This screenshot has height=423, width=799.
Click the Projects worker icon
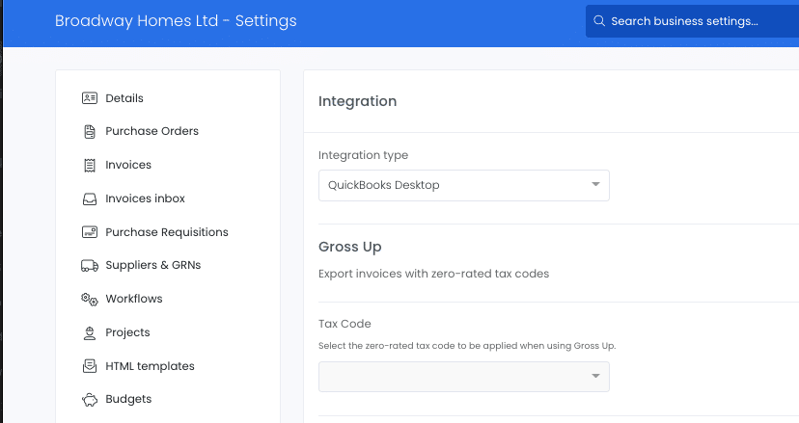tap(90, 332)
